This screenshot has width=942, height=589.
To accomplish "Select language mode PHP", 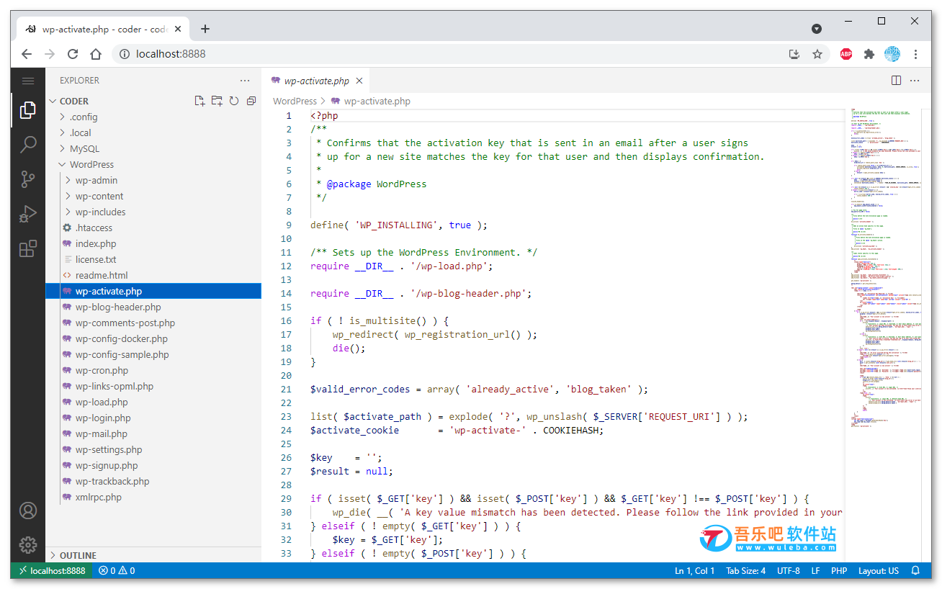I will (x=839, y=571).
